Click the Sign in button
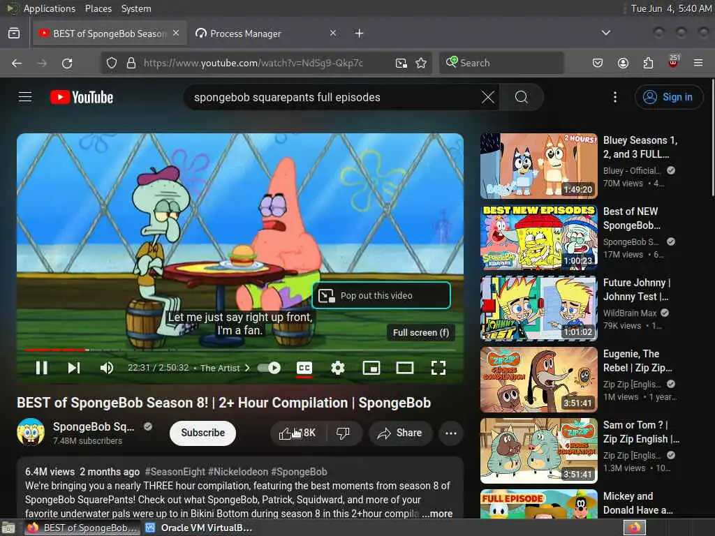Image resolution: width=715 pixels, height=536 pixels. click(668, 97)
